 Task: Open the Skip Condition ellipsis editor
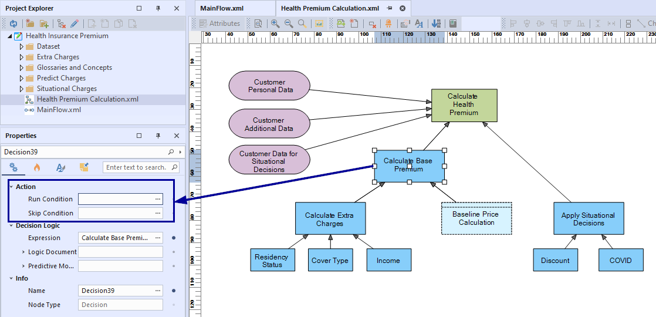tap(158, 213)
